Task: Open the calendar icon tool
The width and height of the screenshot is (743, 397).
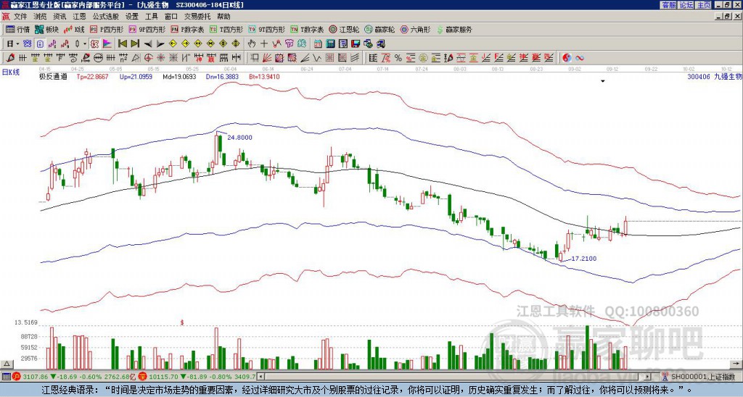Action: coord(318,44)
